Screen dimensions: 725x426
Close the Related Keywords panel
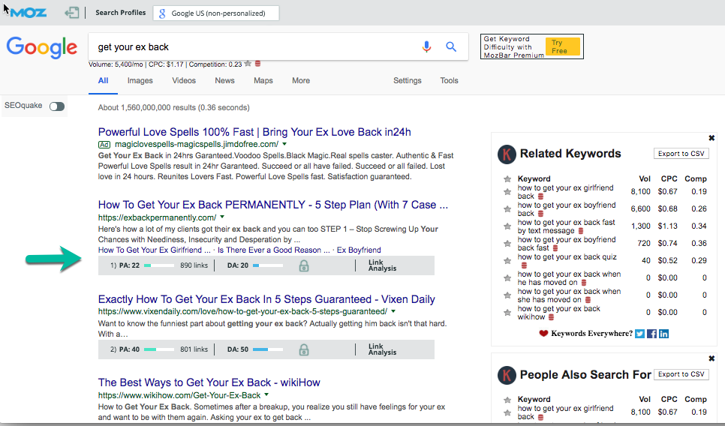[711, 138]
